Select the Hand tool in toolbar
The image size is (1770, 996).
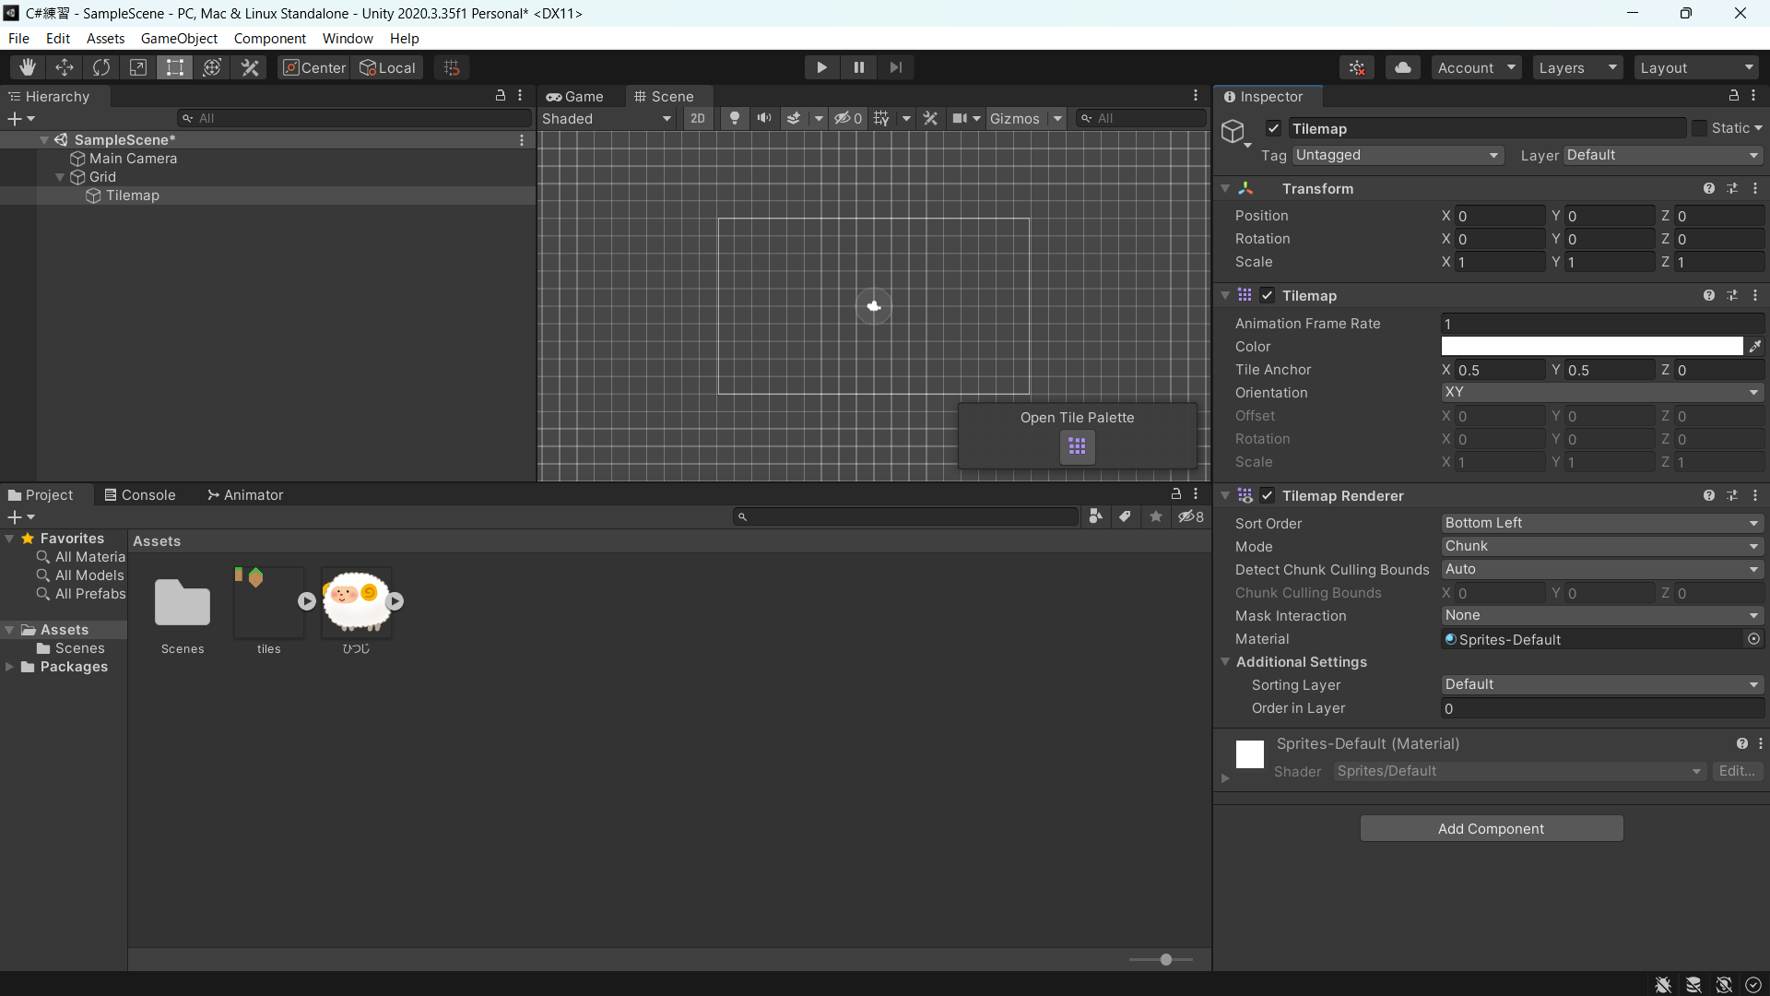coord(28,67)
